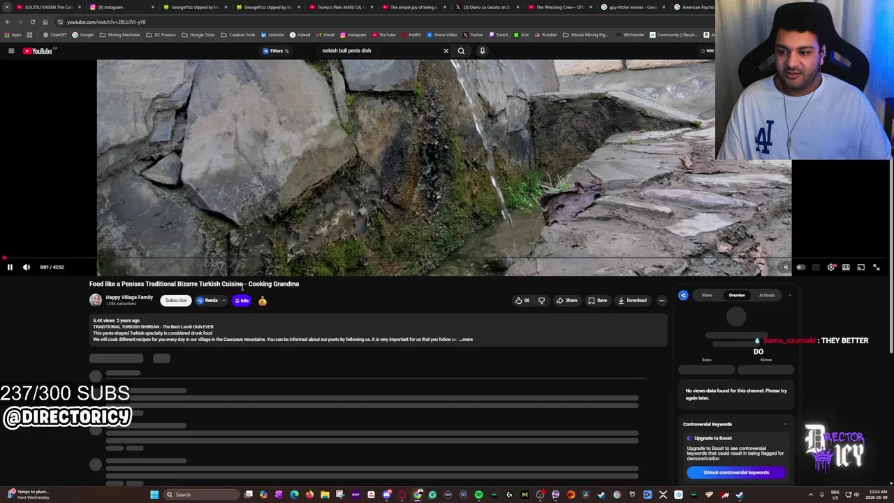Subscribe to Happy Village Family channel
The height and width of the screenshot is (503, 894).
[176, 300]
